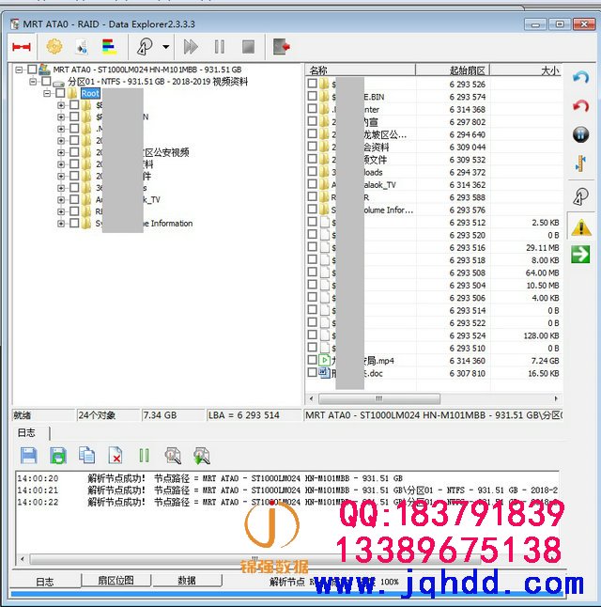601x607 pixels.
Task: Select the Root folder in the tree
Action: (90, 93)
